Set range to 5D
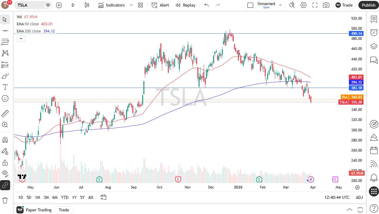Screen dimensions: 379x214 [29, 197]
